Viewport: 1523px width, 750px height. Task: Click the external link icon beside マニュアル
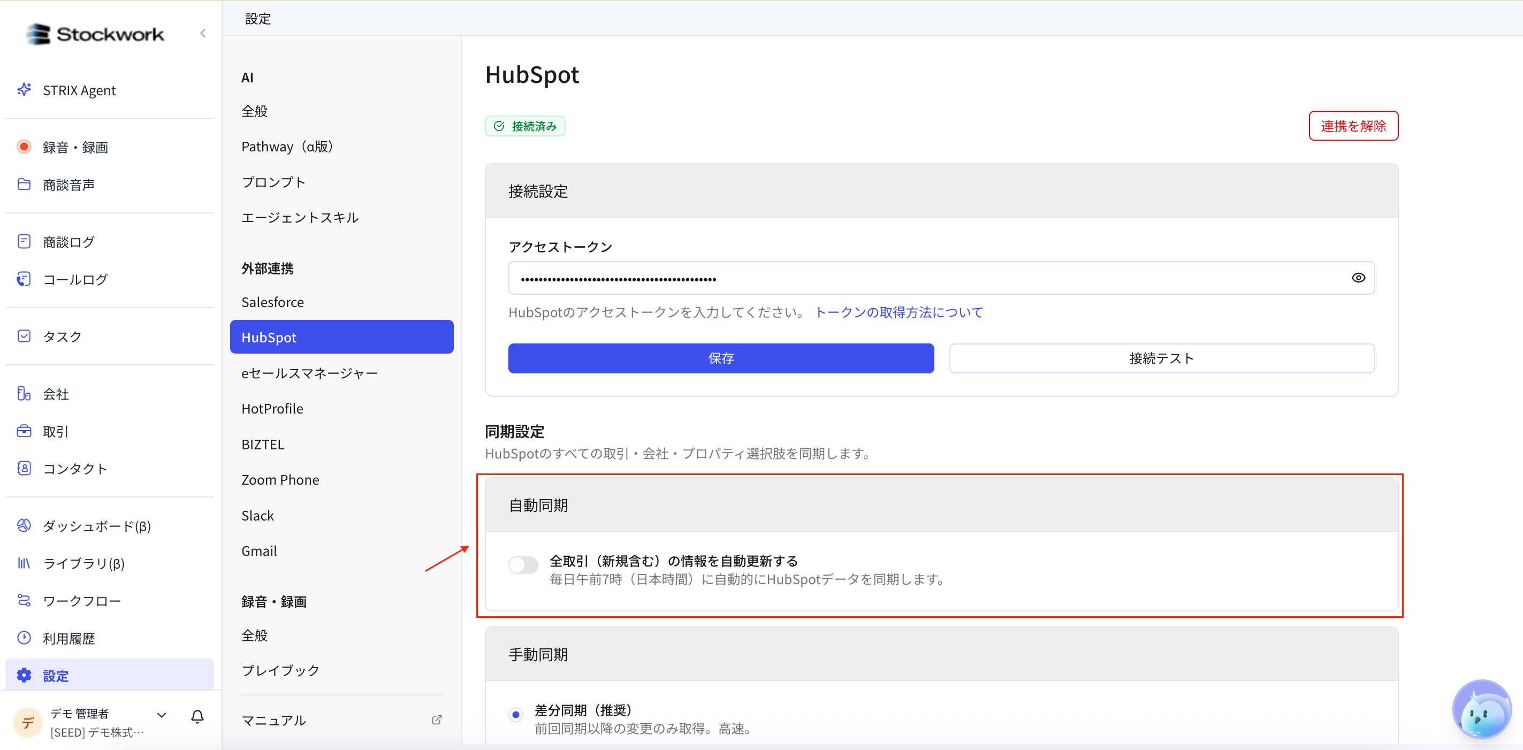click(437, 720)
